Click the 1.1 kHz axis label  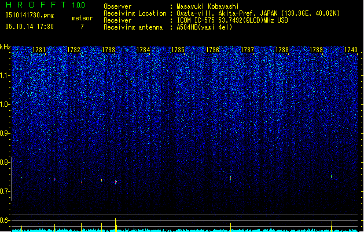(5, 75)
